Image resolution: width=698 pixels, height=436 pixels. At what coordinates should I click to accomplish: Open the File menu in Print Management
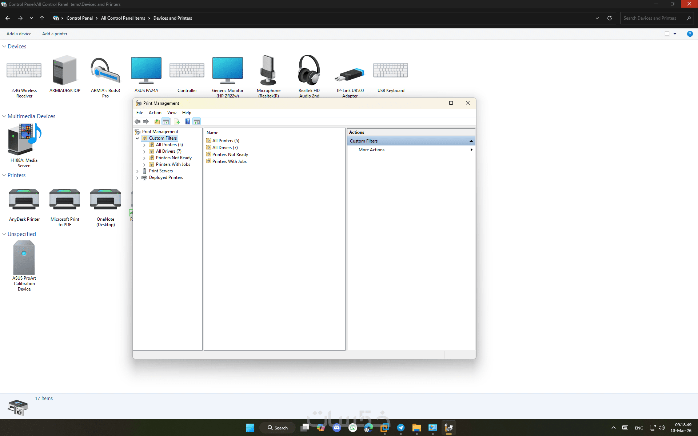140,113
